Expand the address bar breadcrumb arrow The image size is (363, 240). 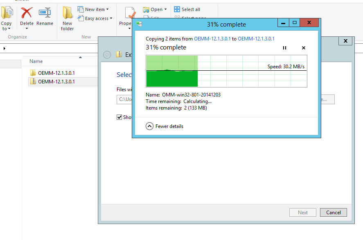(5, 48)
